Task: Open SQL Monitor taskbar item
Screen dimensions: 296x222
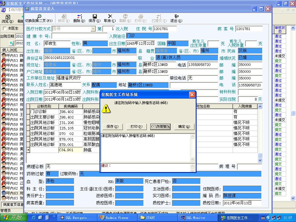Action: pos(197,218)
